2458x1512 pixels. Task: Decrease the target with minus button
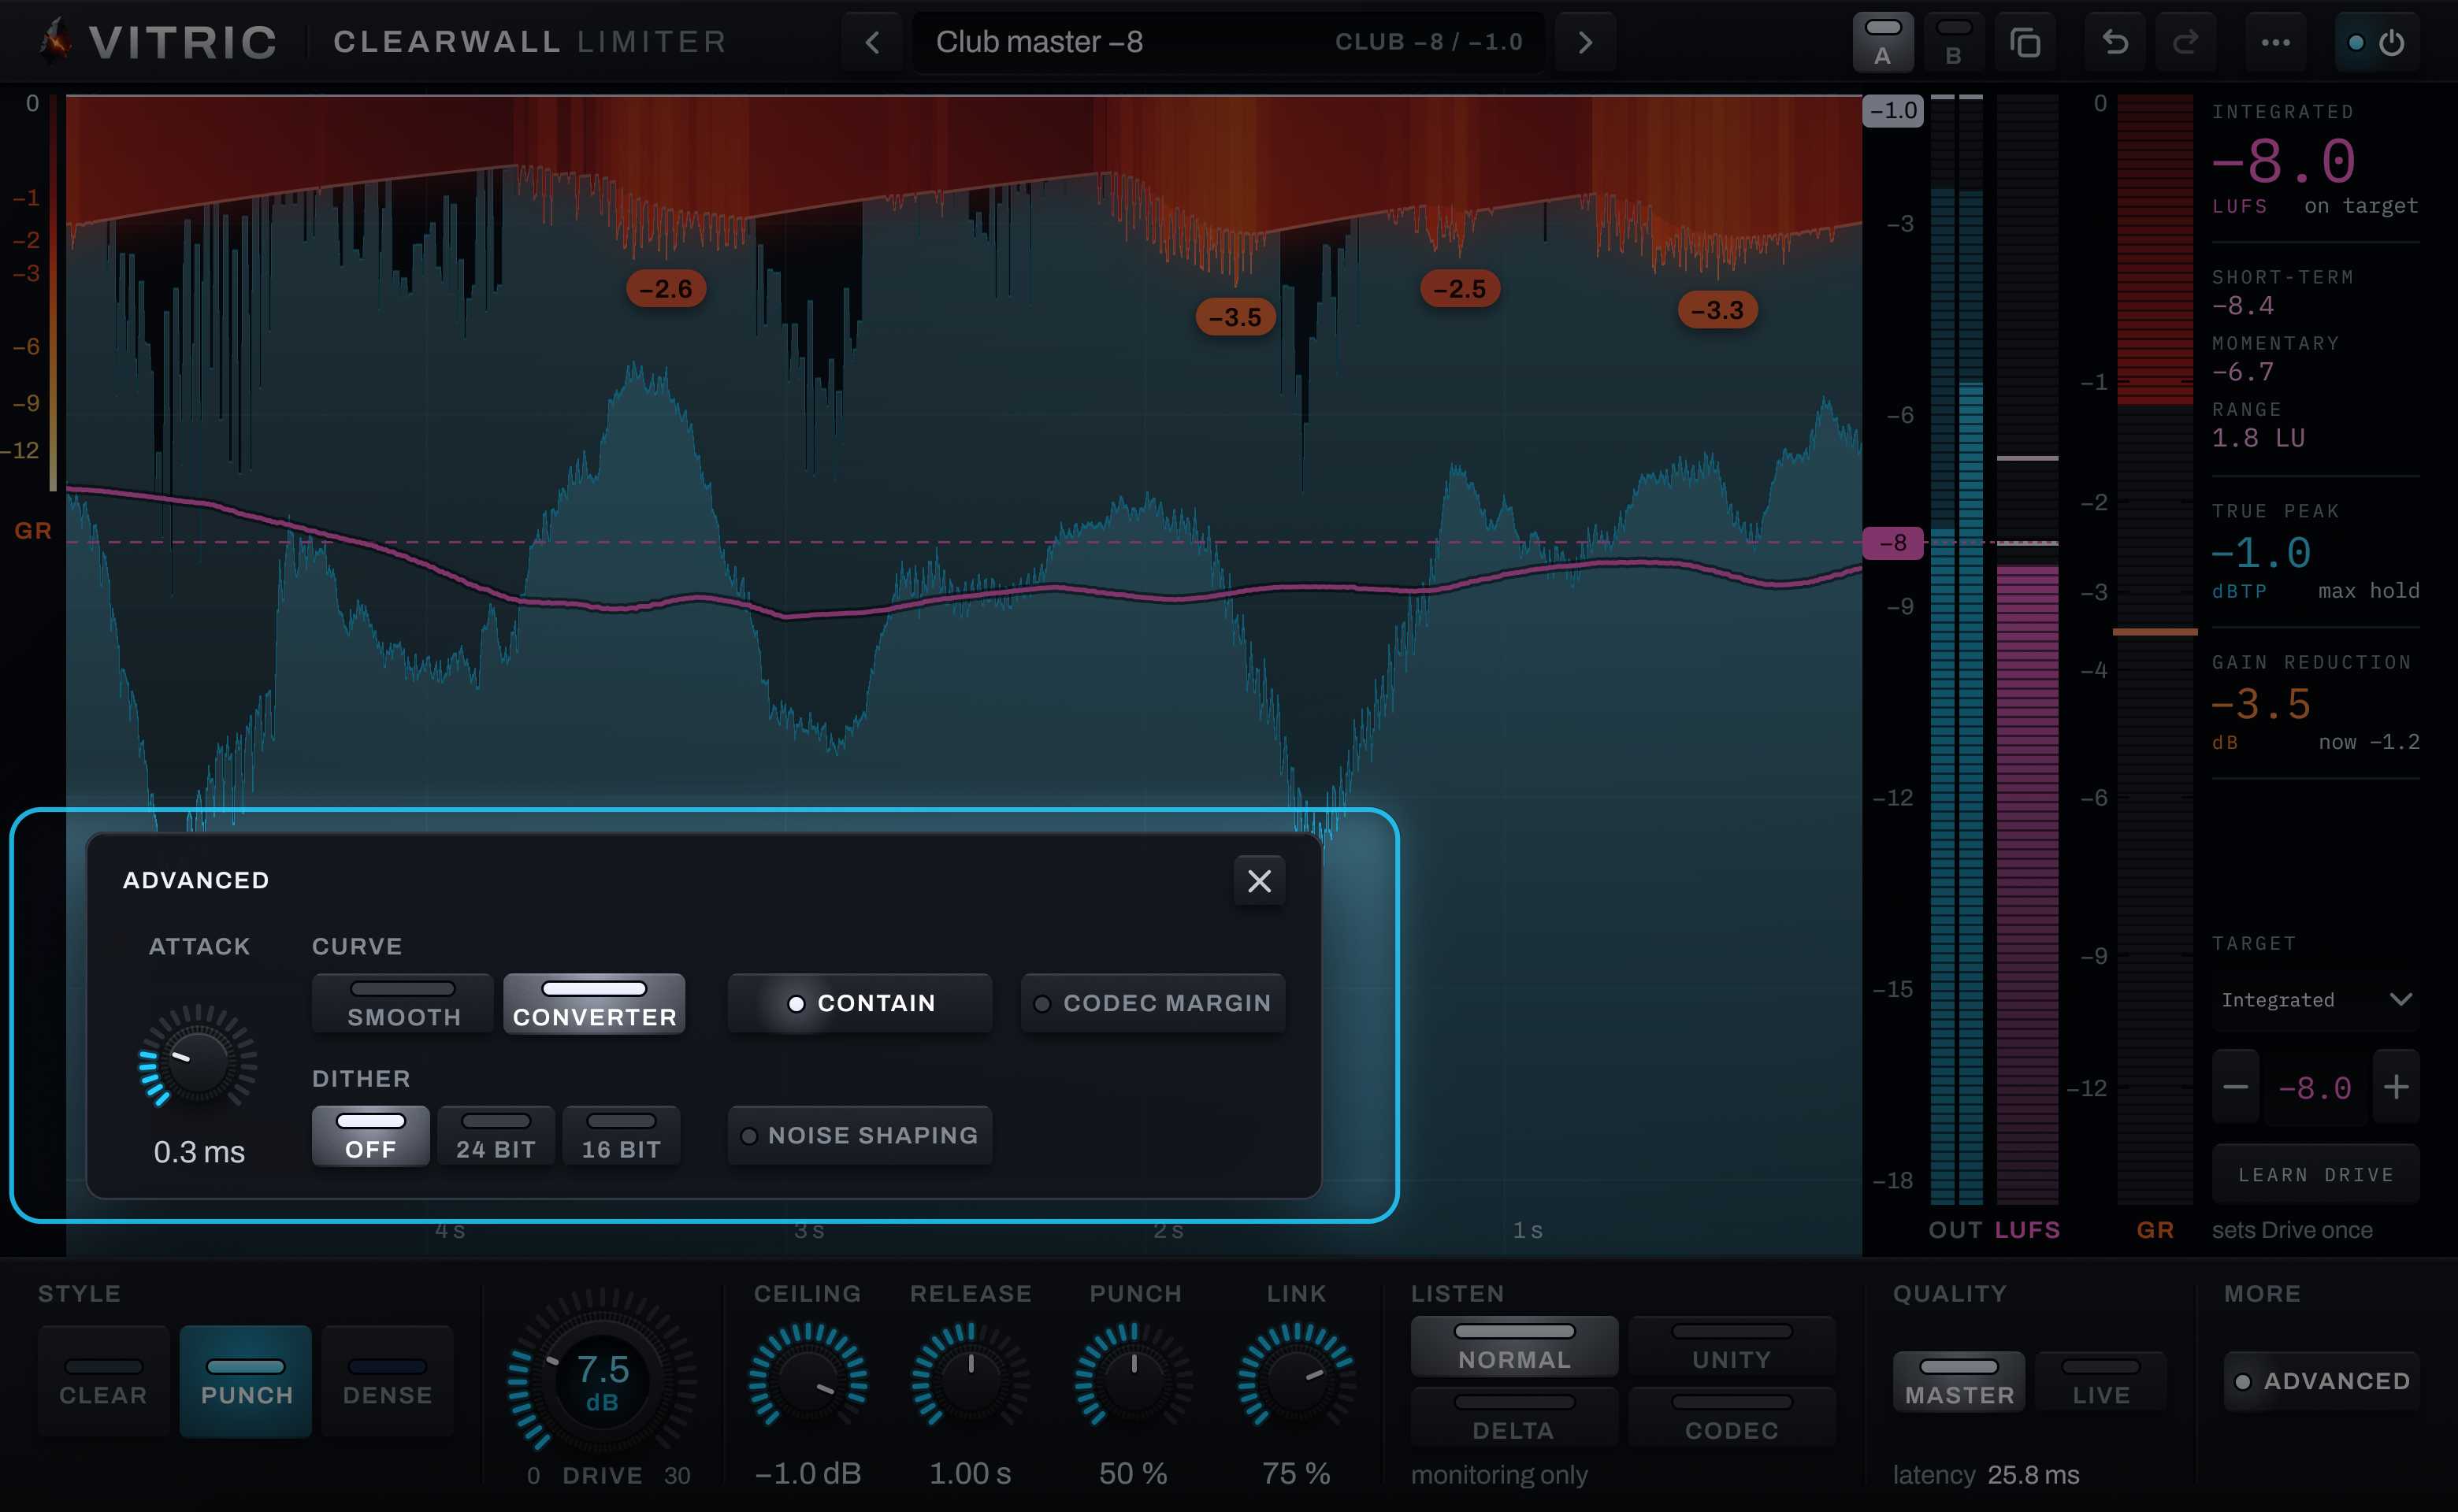(2235, 1087)
